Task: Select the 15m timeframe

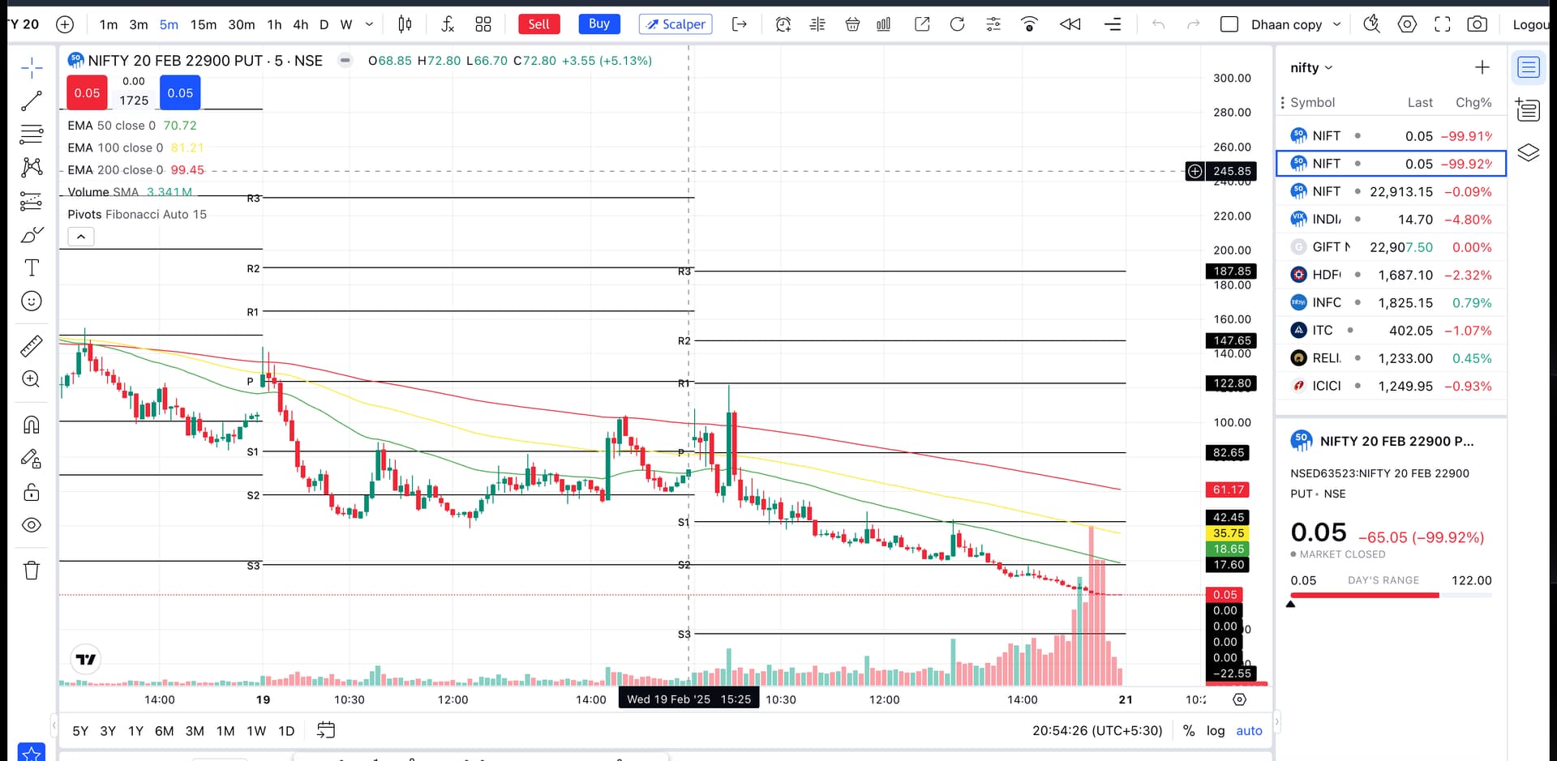Action: coord(204,24)
